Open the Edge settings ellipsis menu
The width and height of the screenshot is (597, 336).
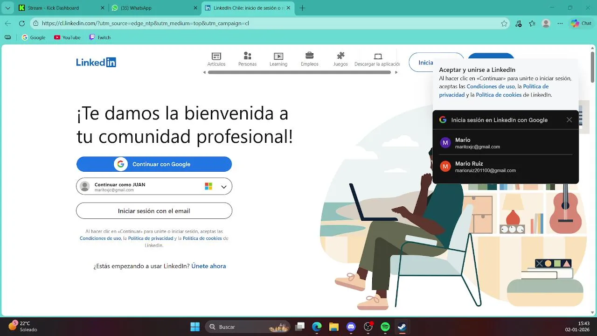coord(560,23)
